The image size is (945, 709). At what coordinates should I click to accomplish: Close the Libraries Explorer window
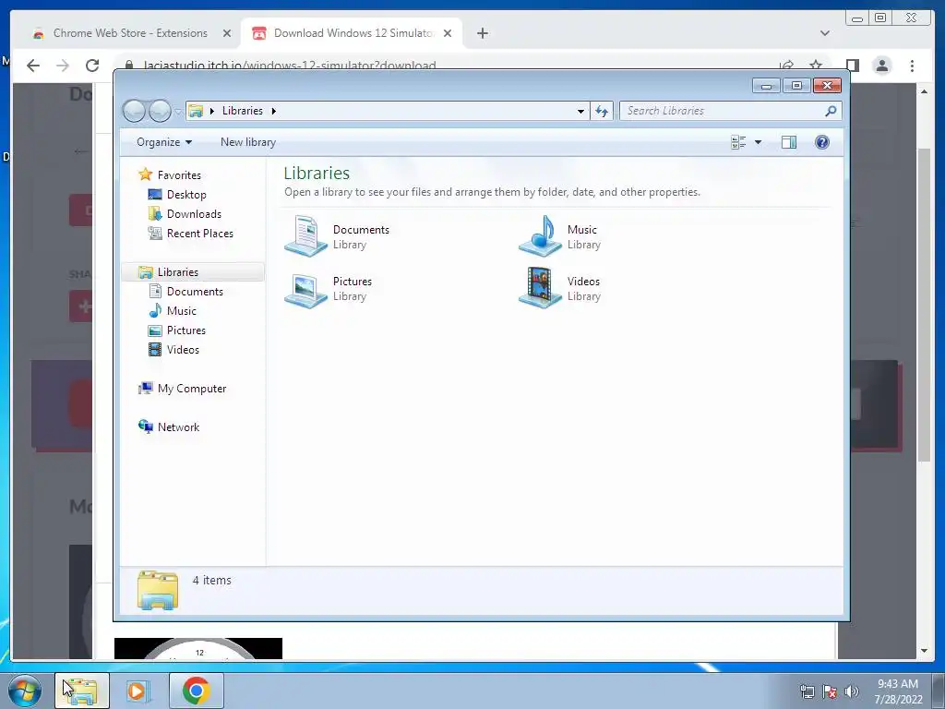(827, 86)
